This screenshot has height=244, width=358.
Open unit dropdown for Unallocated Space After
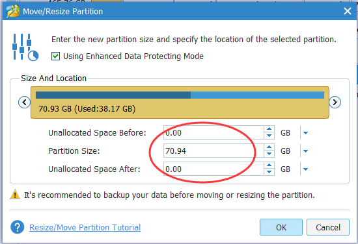point(305,169)
